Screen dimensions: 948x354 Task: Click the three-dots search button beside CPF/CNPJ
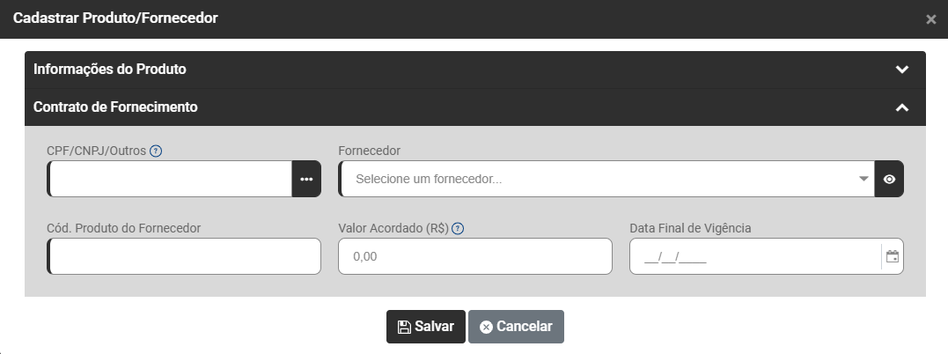coord(306,179)
